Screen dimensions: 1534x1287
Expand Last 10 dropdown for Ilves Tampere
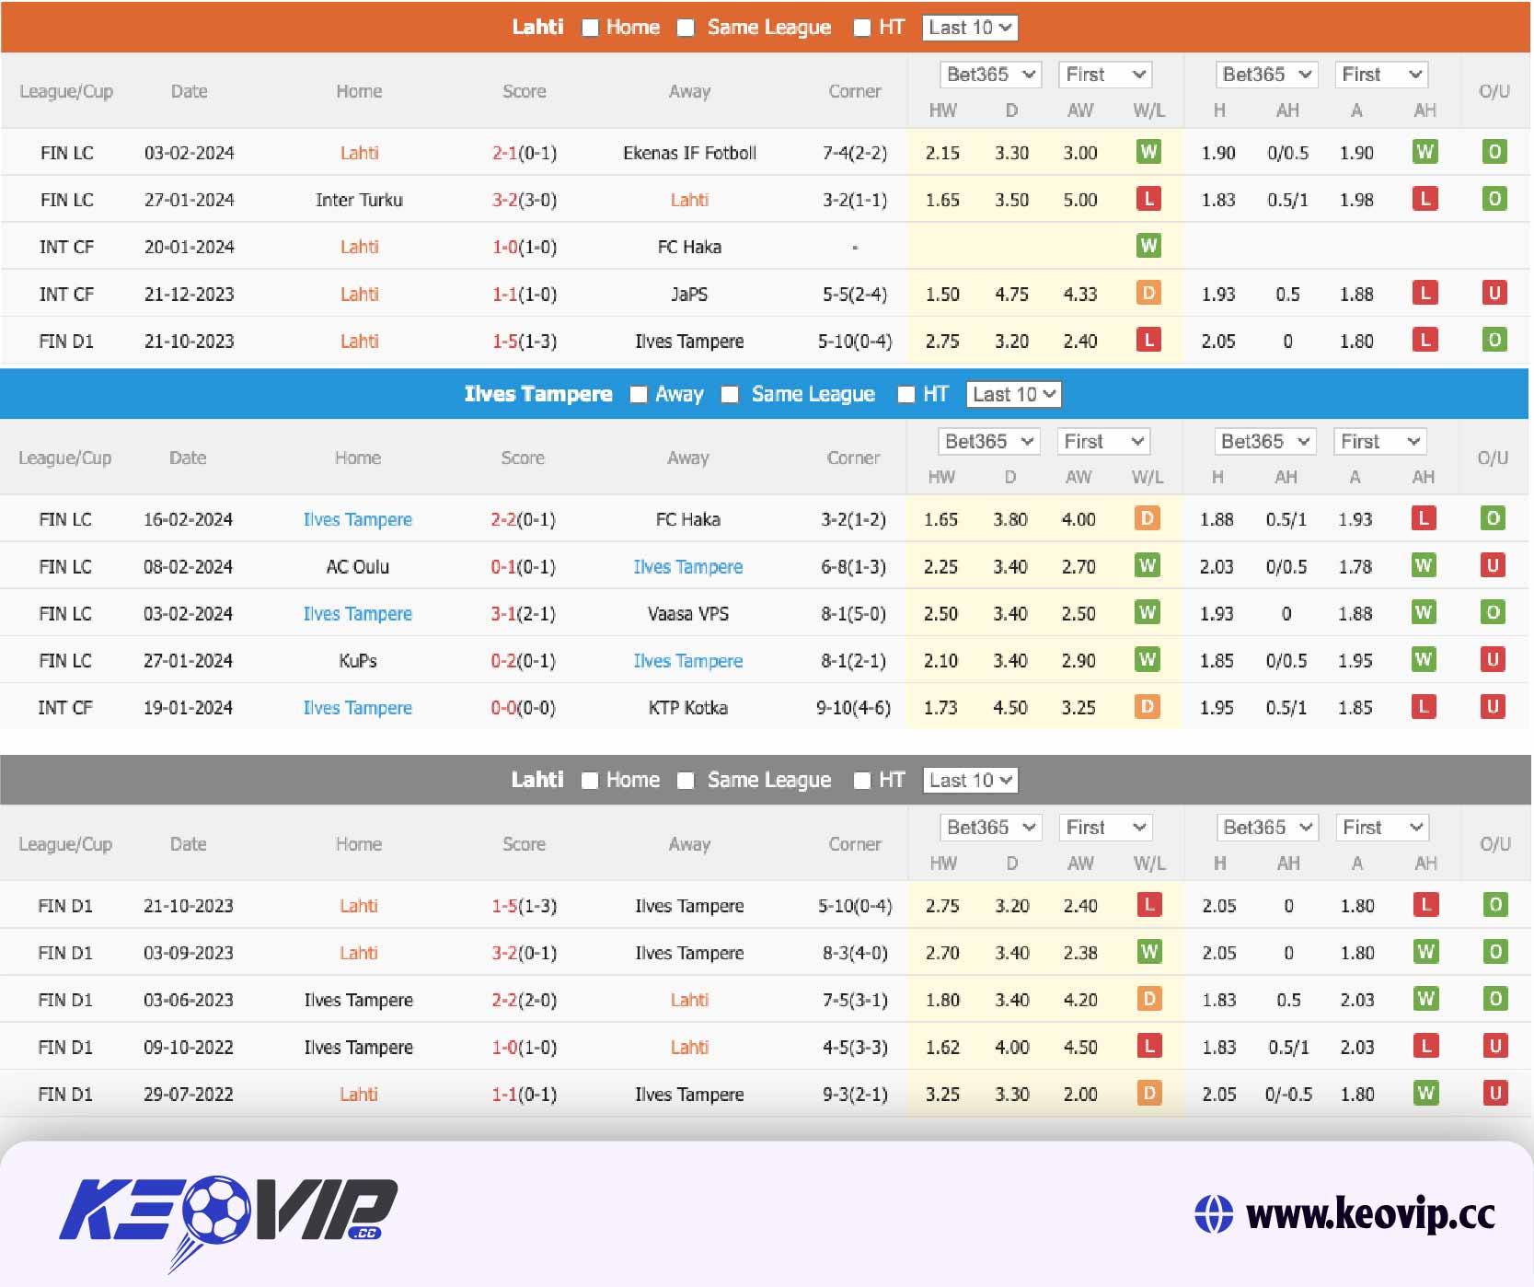[x=1014, y=394]
